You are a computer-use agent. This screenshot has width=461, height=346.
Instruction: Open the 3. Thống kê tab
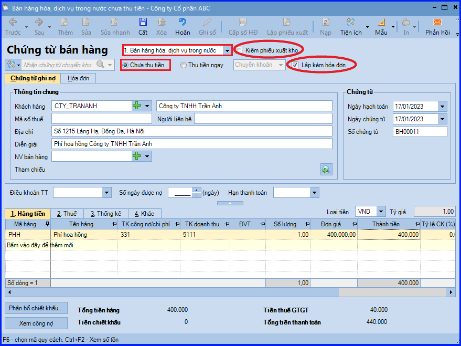[105, 214]
